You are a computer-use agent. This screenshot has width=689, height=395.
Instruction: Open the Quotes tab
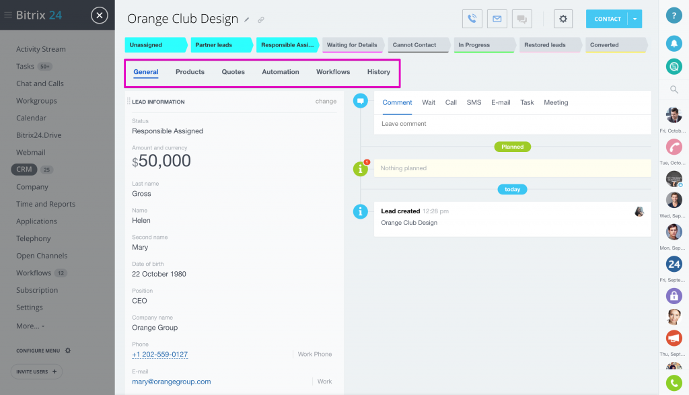coord(233,72)
